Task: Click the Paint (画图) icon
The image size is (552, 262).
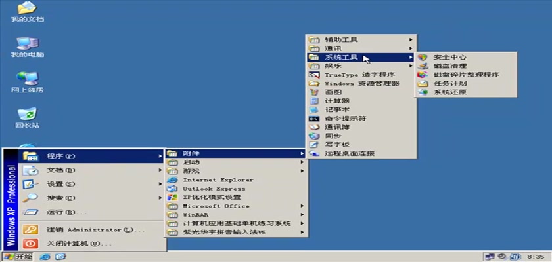Action: [x=313, y=92]
